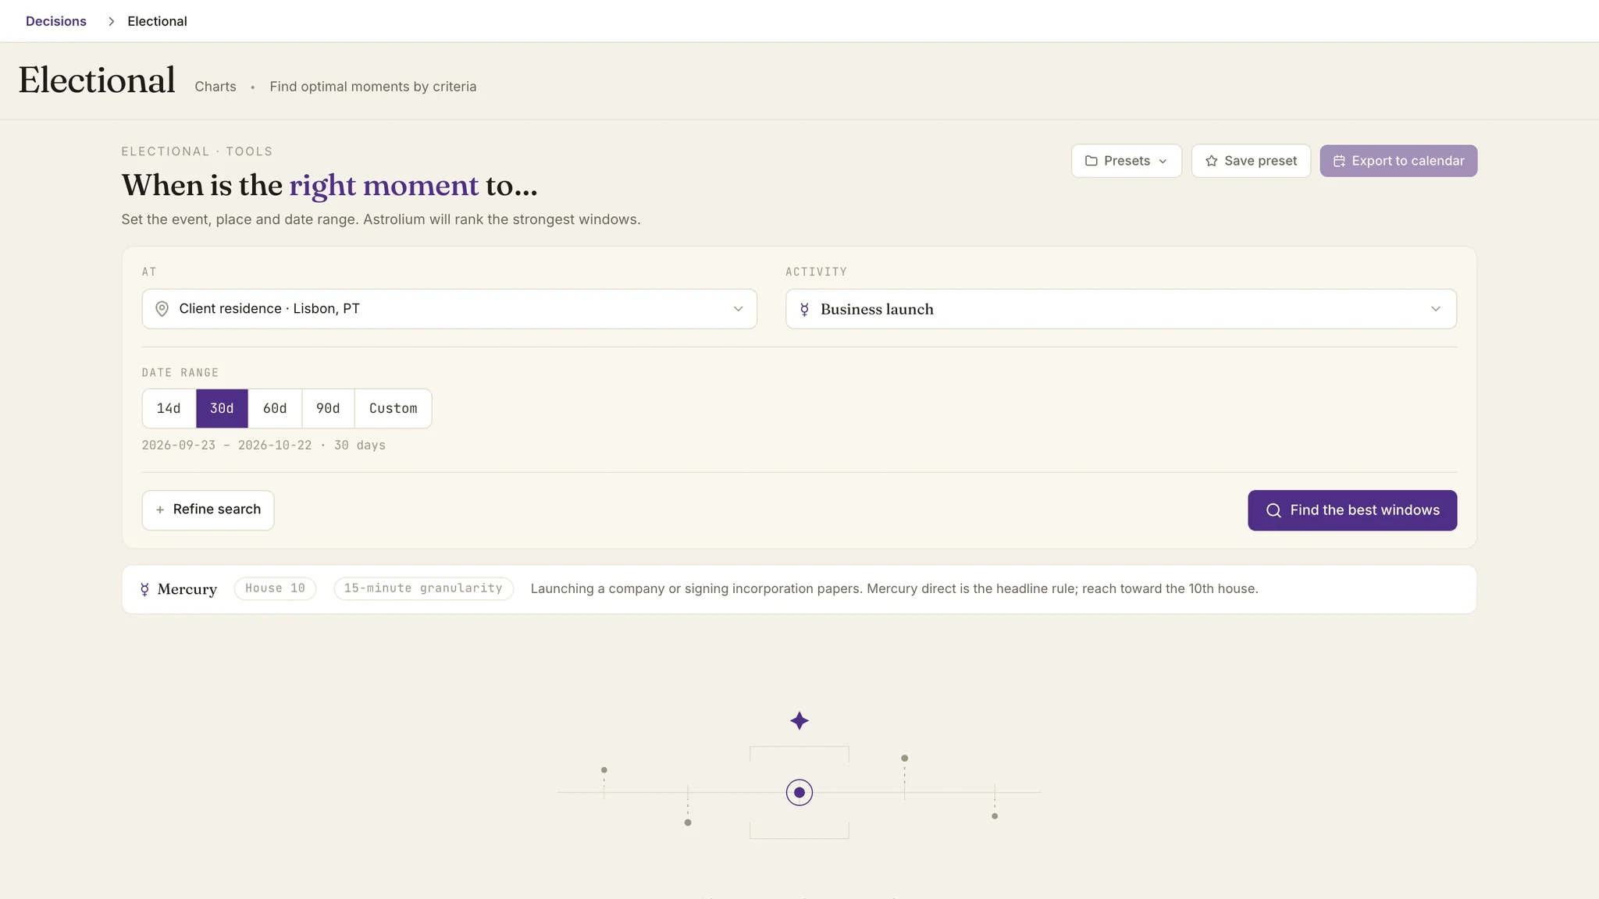Click the House 10 tag
The image size is (1599, 899).
pyautogui.click(x=275, y=588)
